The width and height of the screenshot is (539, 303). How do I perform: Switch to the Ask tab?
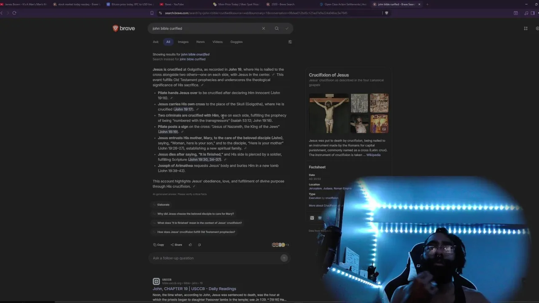(x=156, y=42)
